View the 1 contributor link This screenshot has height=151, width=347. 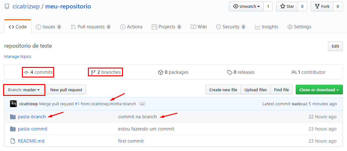(308, 72)
